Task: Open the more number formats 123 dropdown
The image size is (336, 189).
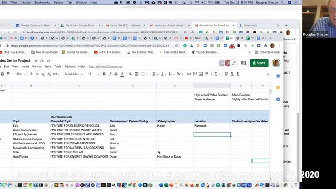Action: (56, 74)
